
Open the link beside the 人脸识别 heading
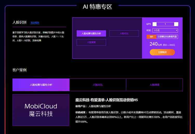35,23
